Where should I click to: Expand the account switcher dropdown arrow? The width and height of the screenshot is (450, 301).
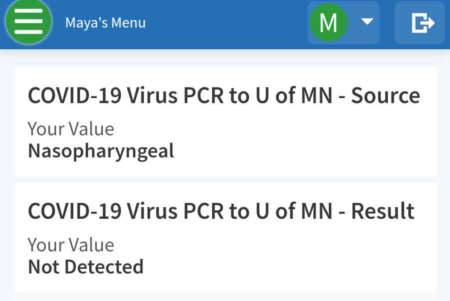point(367,22)
